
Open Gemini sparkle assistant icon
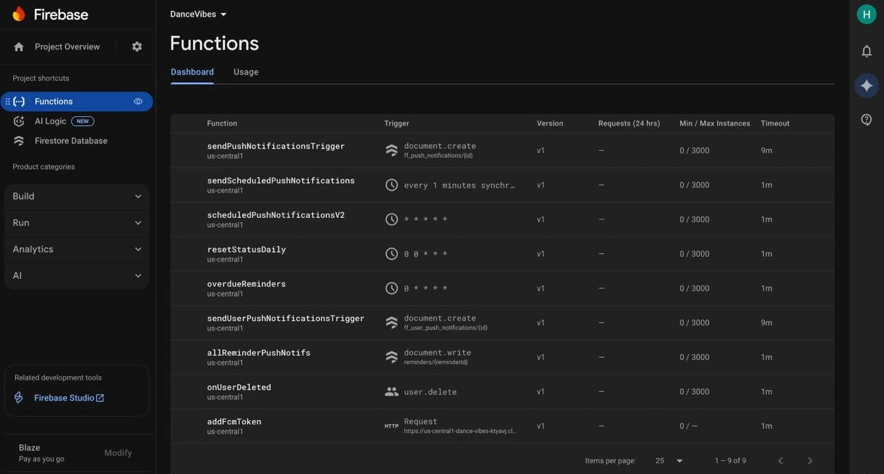coord(867,85)
